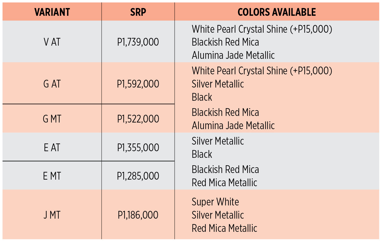The width and height of the screenshot is (381, 241).
Task: Click the VARIANT column header
Action: tap(52, 12)
